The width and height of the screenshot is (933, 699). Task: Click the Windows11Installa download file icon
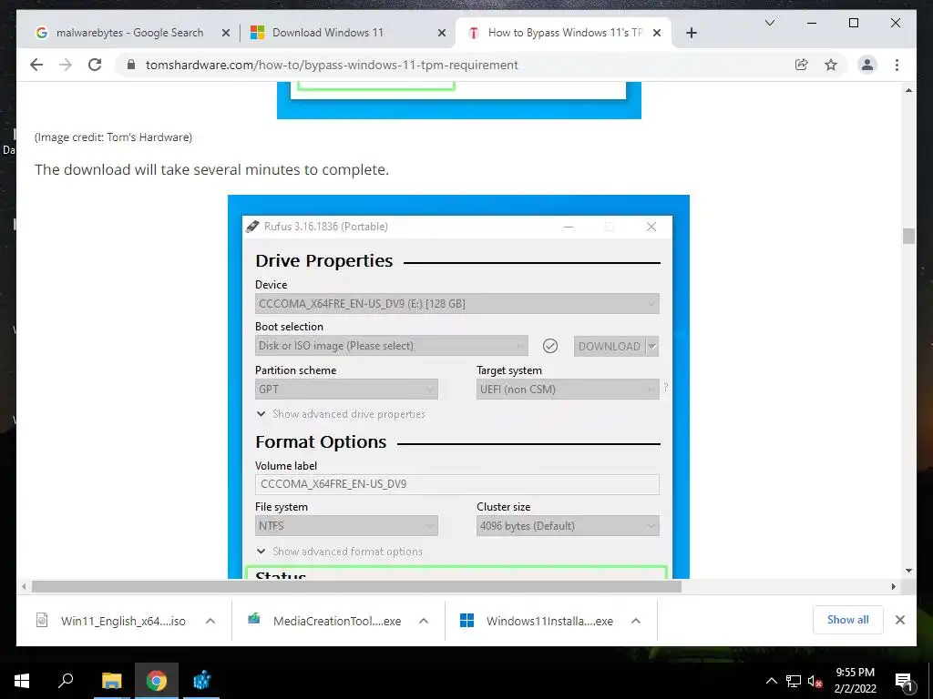point(467,621)
